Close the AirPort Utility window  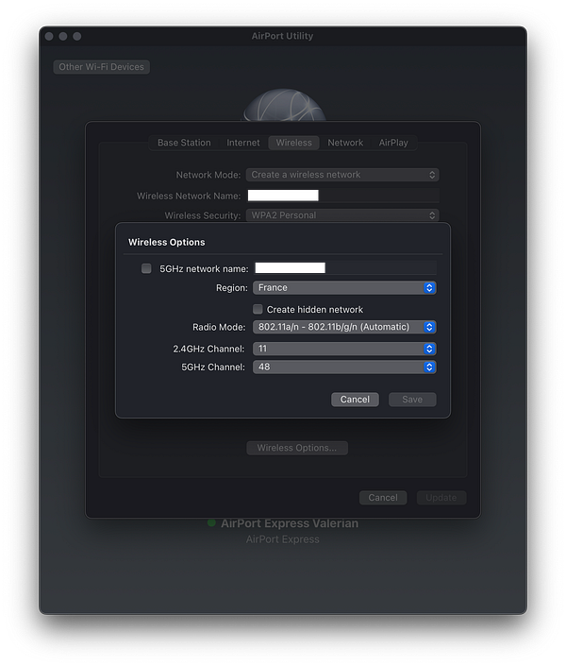point(49,36)
